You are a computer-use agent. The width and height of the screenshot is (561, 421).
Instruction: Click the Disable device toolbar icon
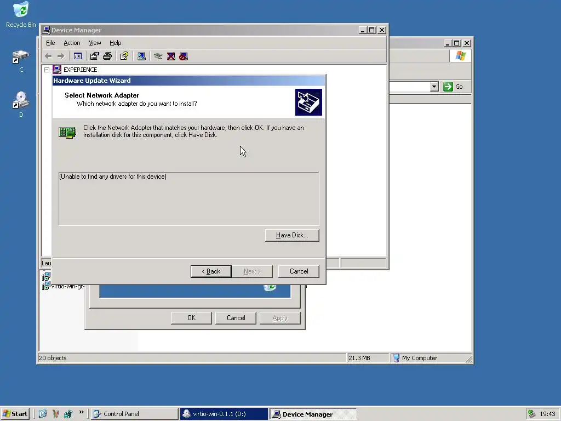coord(184,56)
